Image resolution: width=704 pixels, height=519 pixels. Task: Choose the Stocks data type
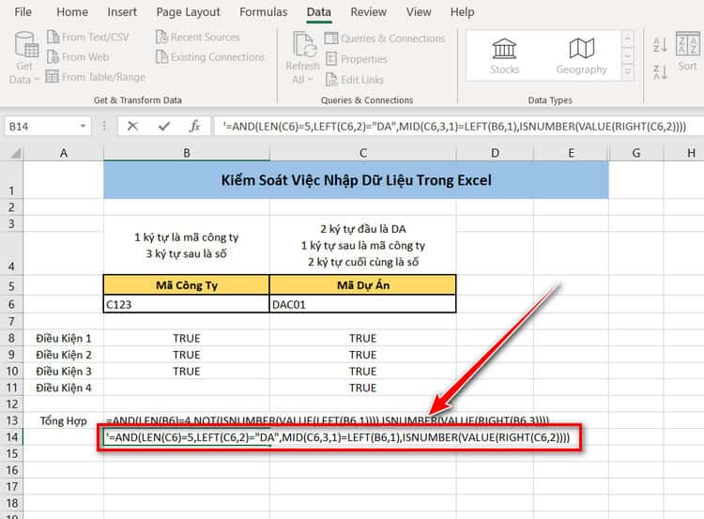[x=505, y=56]
